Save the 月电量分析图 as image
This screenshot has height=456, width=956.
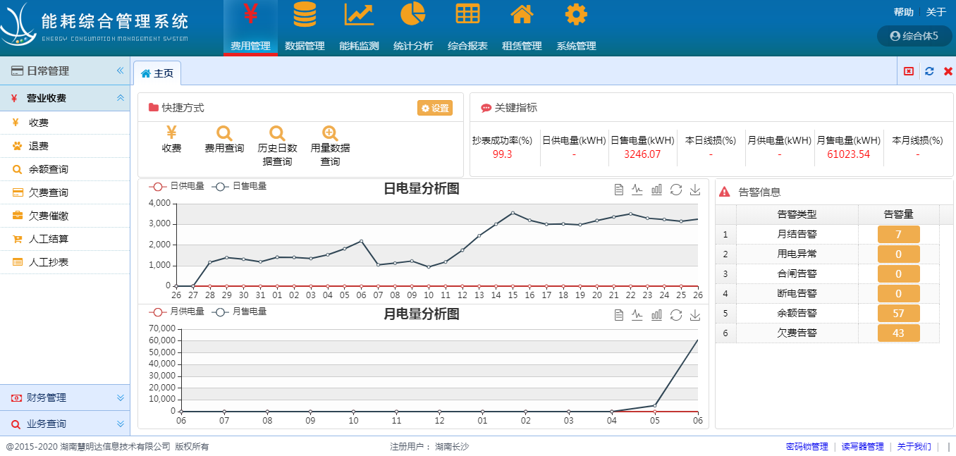click(695, 315)
